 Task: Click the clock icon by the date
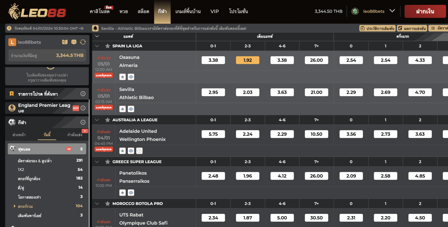point(9,28)
